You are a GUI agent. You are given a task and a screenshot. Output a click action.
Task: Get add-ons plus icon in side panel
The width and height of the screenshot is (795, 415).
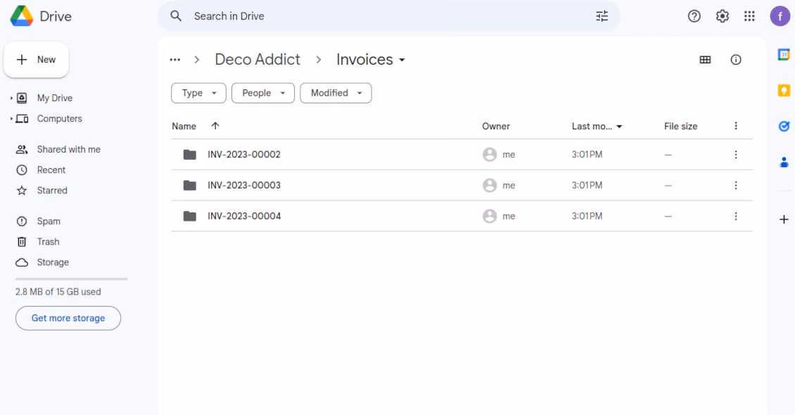[x=784, y=219]
